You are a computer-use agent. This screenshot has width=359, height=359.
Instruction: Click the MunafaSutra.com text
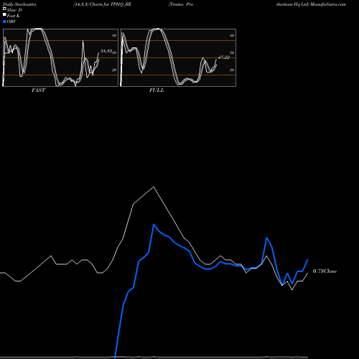click(x=328, y=4)
